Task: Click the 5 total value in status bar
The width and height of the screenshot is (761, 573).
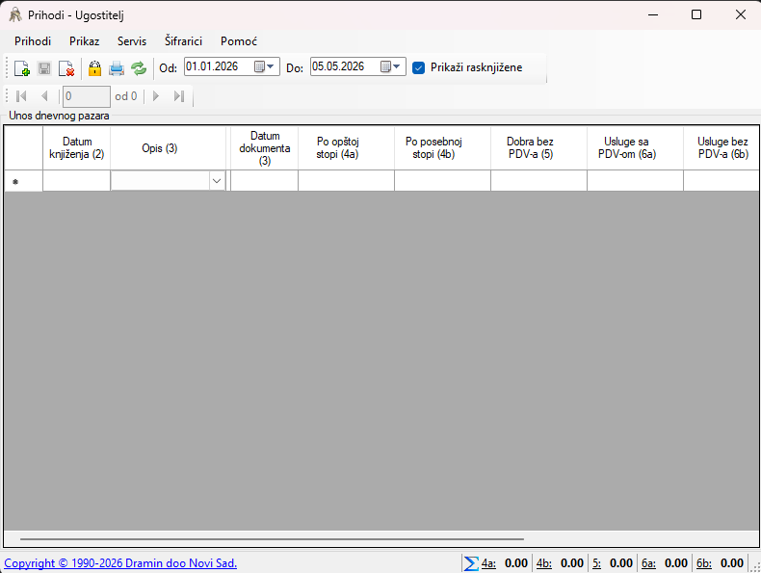Action: pyautogui.click(x=621, y=563)
